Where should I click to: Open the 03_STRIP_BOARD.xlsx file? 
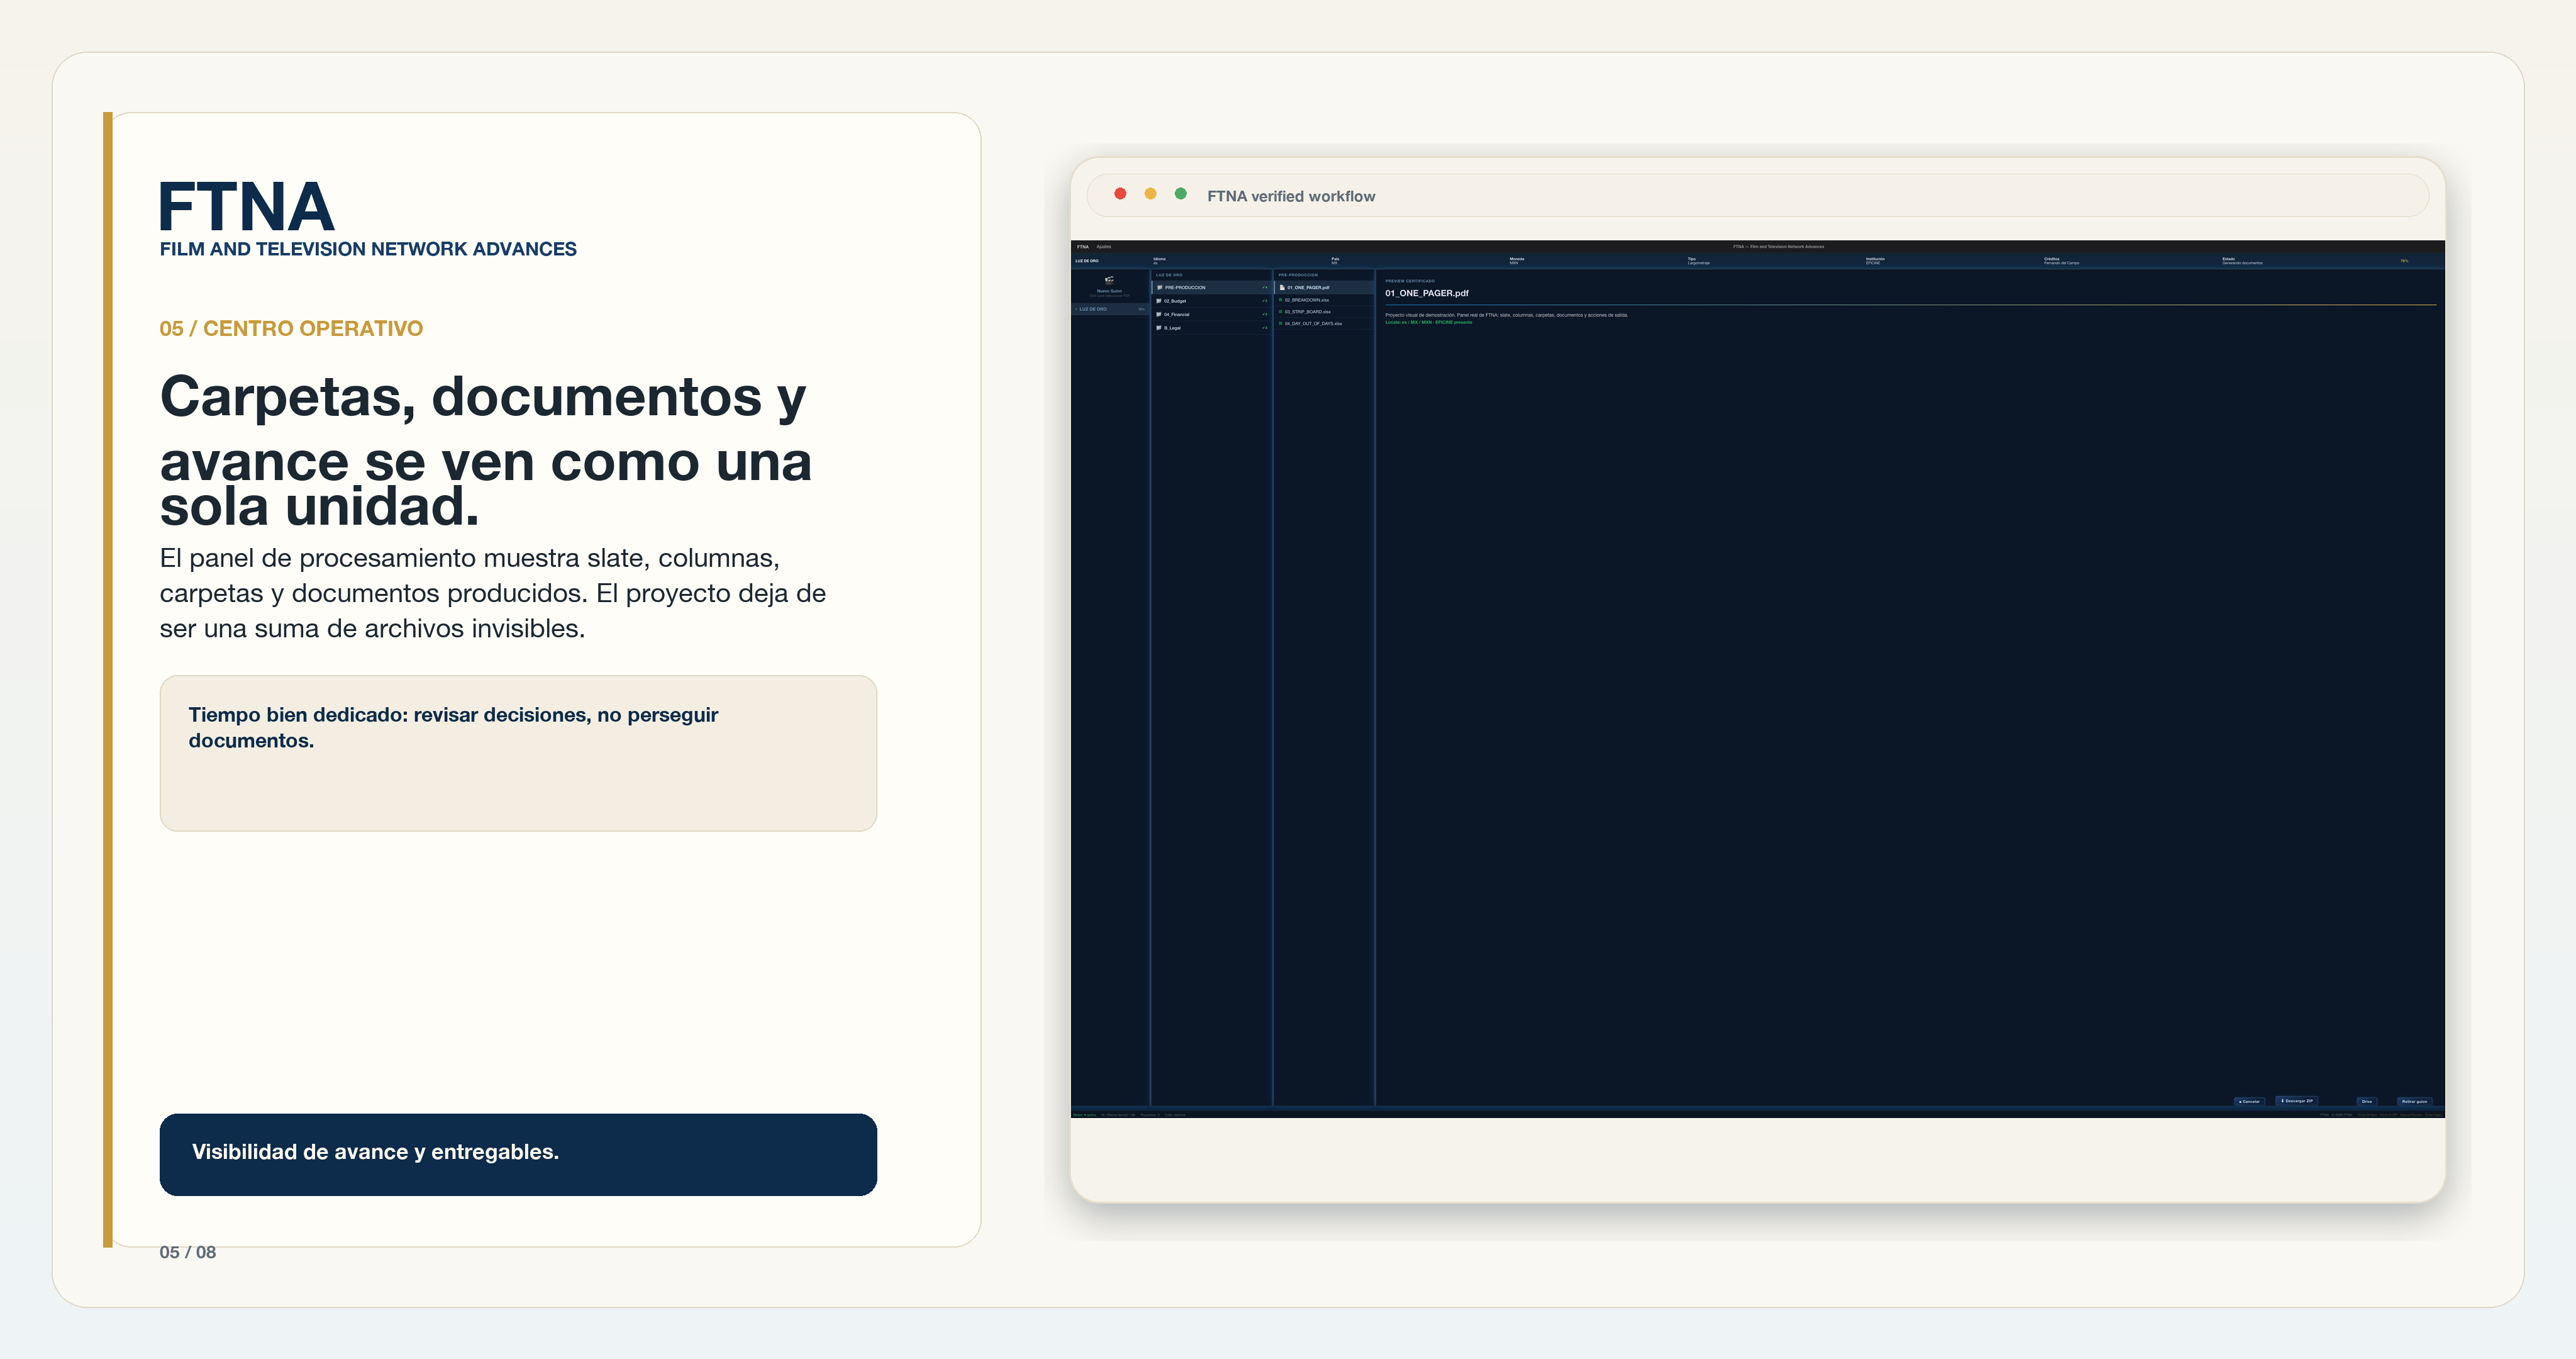tap(1324, 311)
